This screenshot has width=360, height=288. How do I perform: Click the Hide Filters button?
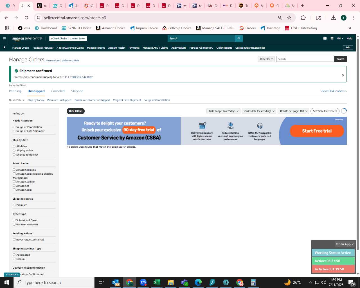click(x=76, y=111)
